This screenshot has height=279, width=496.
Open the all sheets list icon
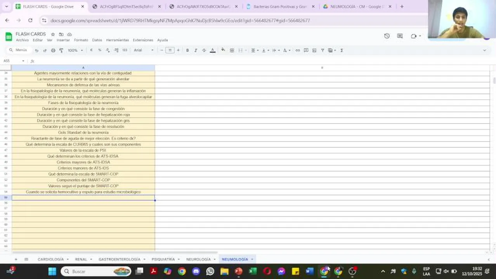pos(26,259)
